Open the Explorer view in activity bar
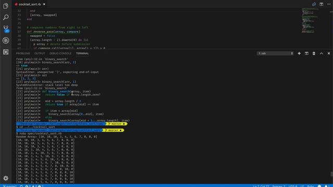The image size is (333, 187). tap(6, 6)
